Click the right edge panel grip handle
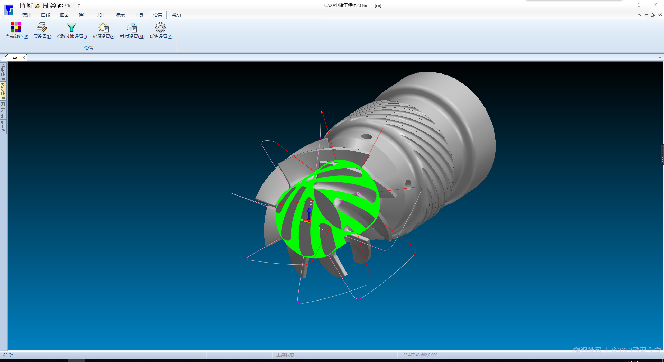Viewport: 664px width, 362px height. tap(662, 155)
